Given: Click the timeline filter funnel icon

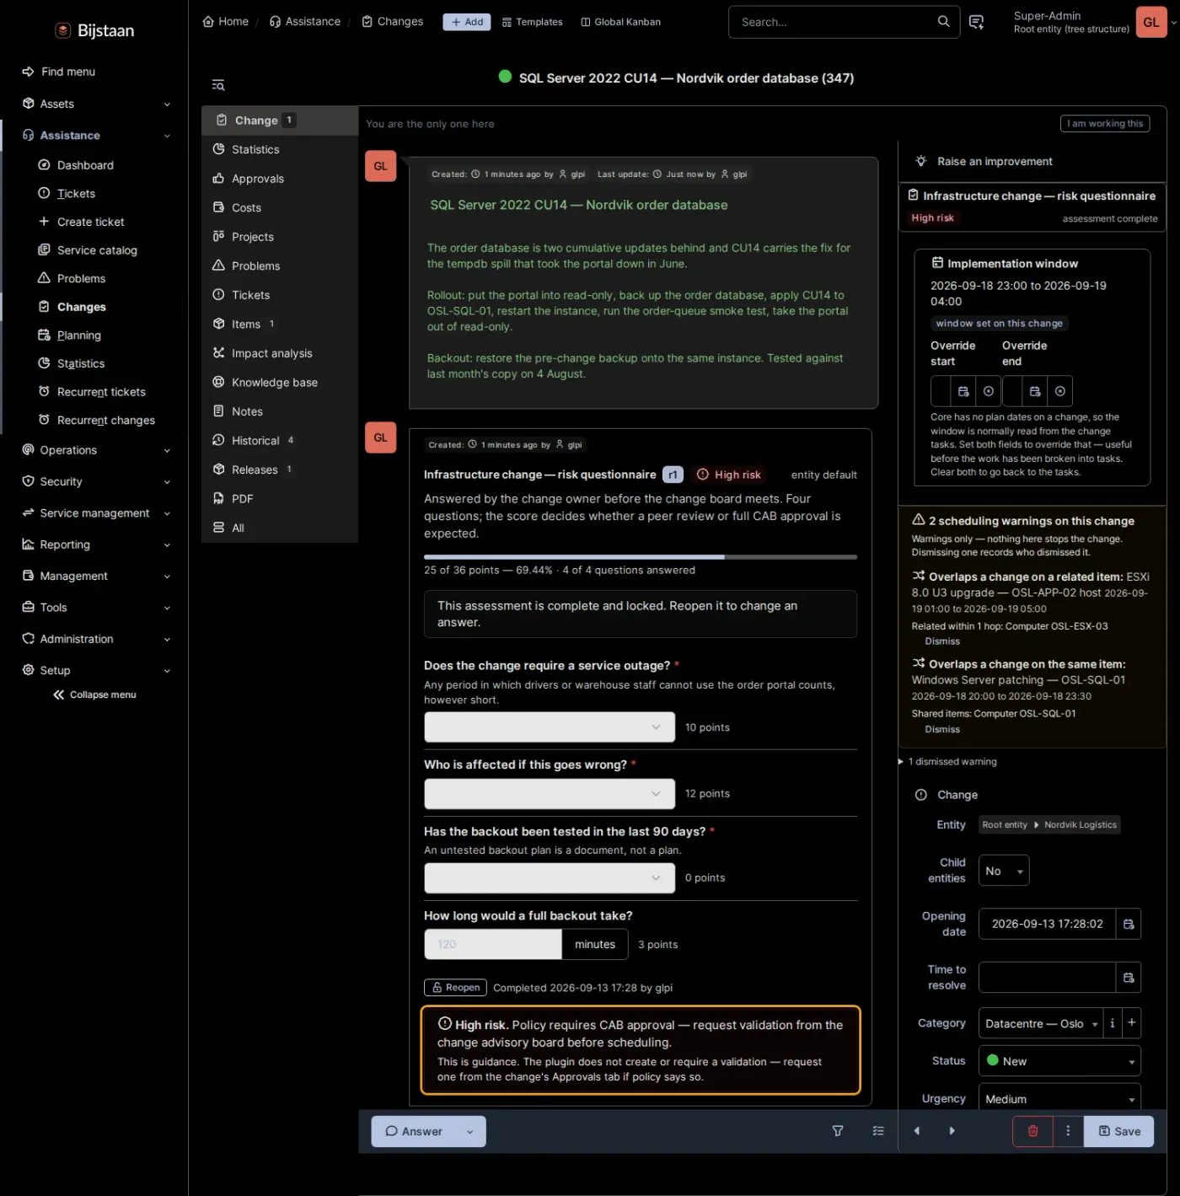Looking at the screenshot, I should [838, 1131].
